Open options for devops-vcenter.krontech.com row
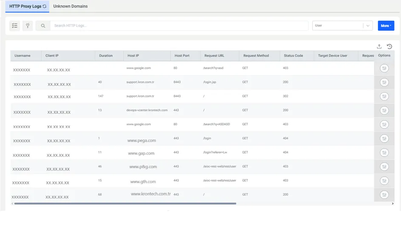Viewport: 401px width, 230px height. [384, 111]
